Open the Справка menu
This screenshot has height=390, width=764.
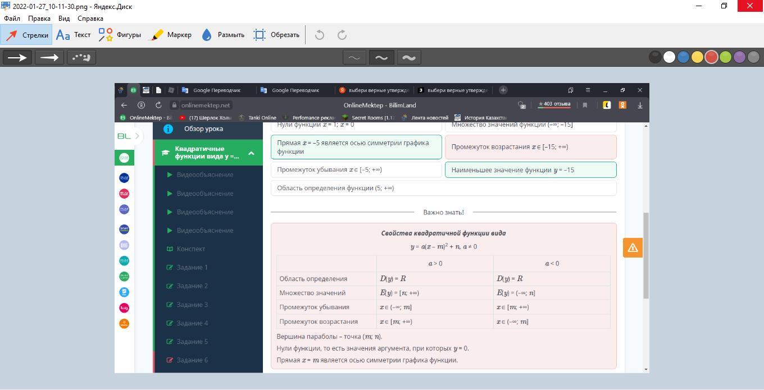(x=90, y=19)
